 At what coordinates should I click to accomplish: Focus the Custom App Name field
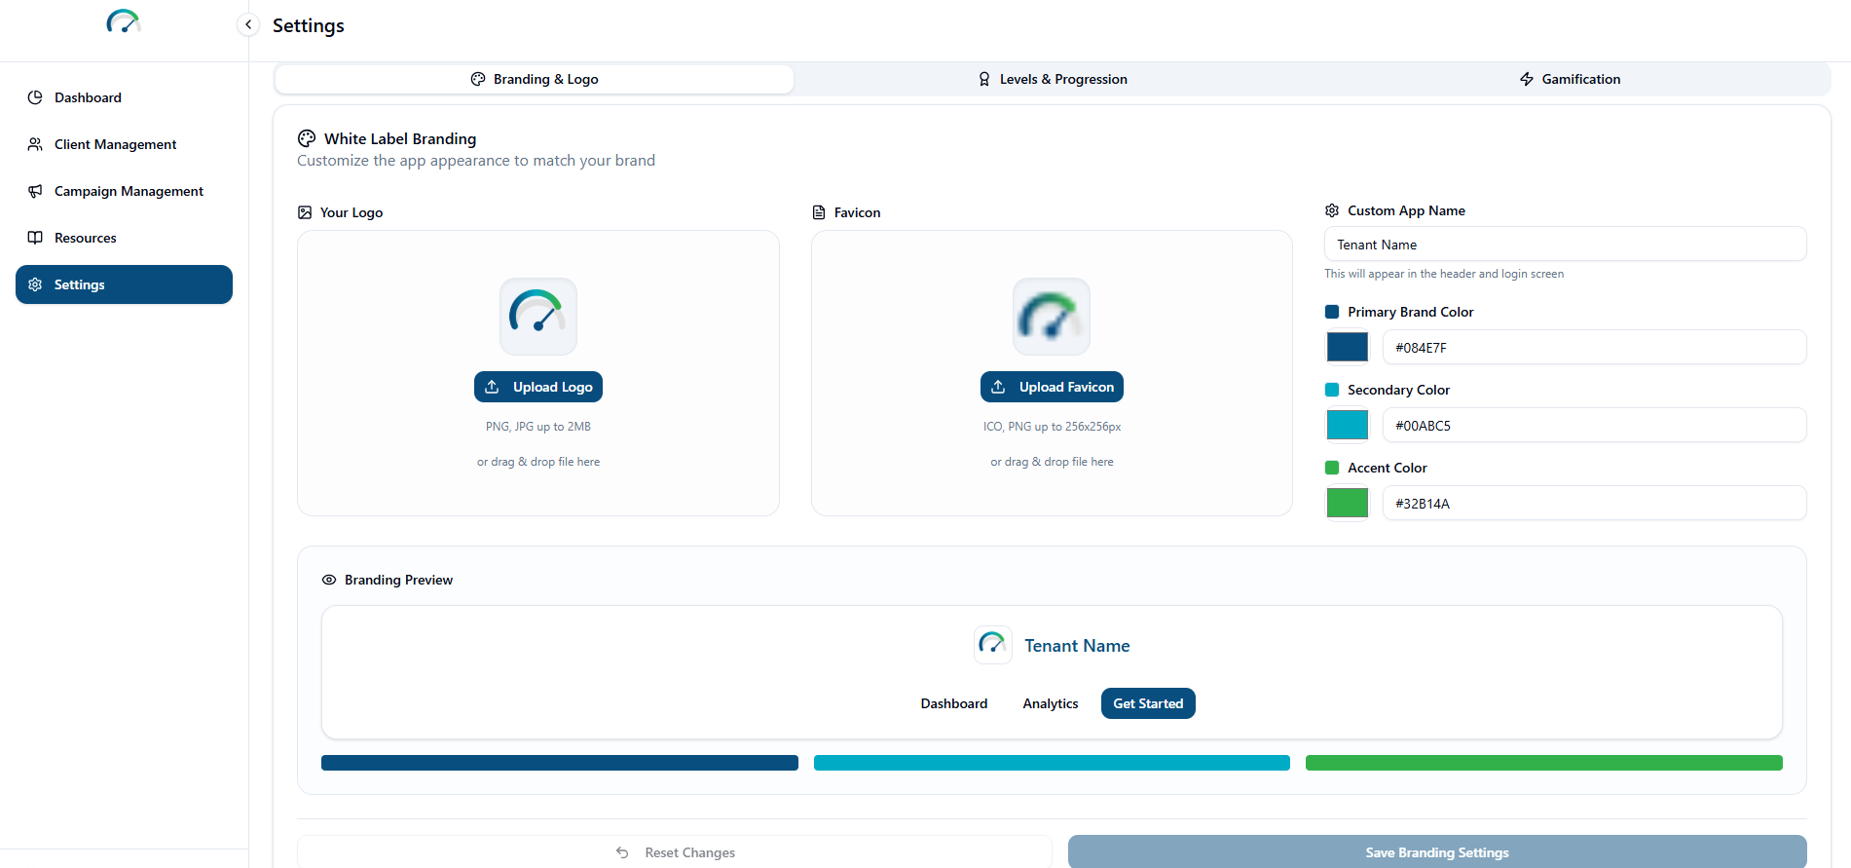pyautogui.click(x=1565, y=245)
